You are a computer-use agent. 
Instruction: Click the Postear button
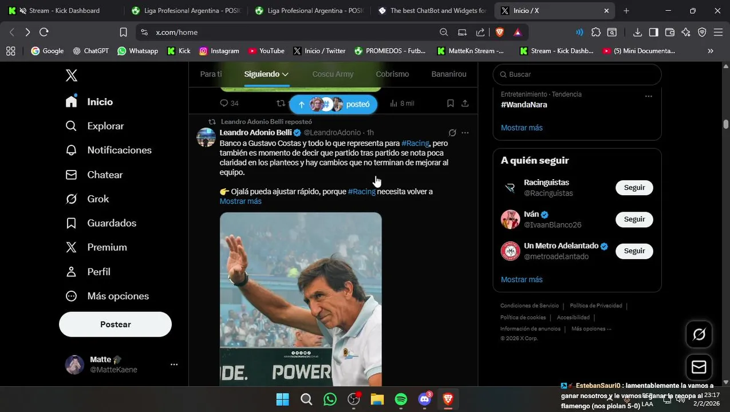coord(115,324)
